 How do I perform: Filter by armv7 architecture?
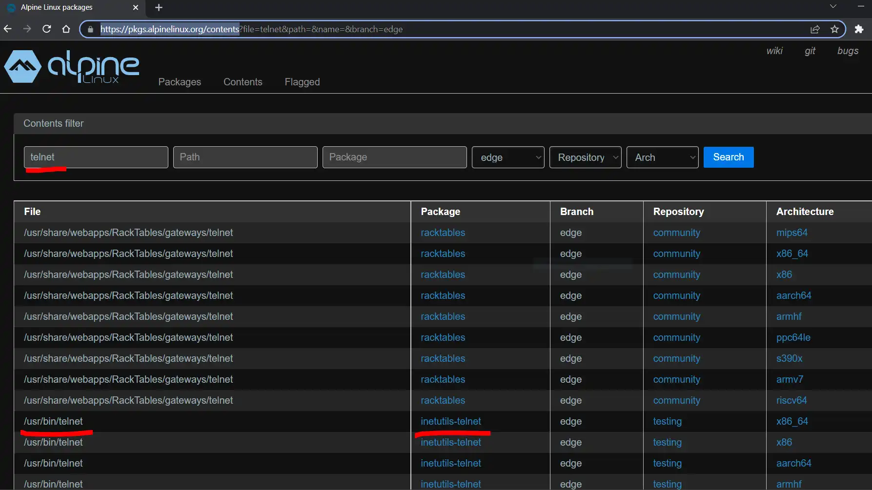point(790,379)
